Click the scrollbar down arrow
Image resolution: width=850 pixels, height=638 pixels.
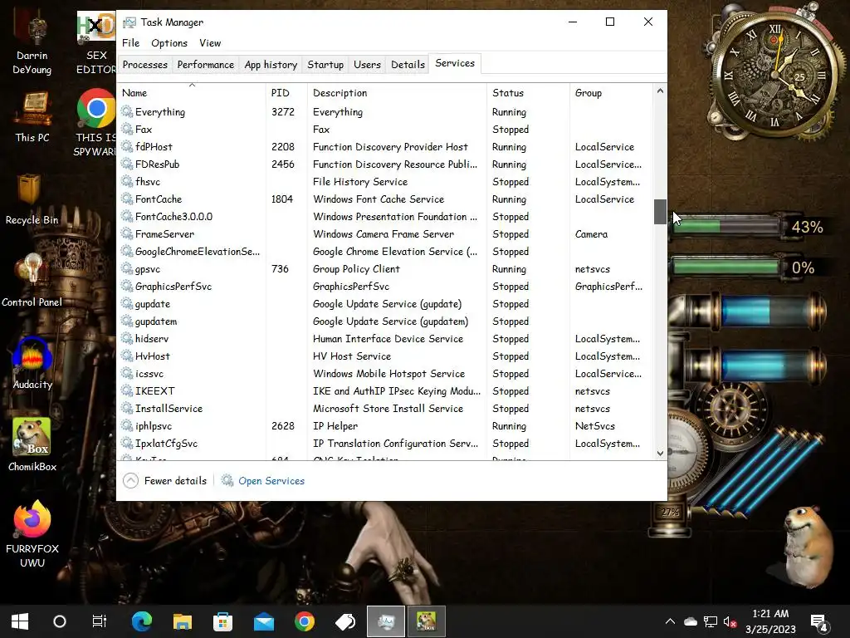point(660,454)
